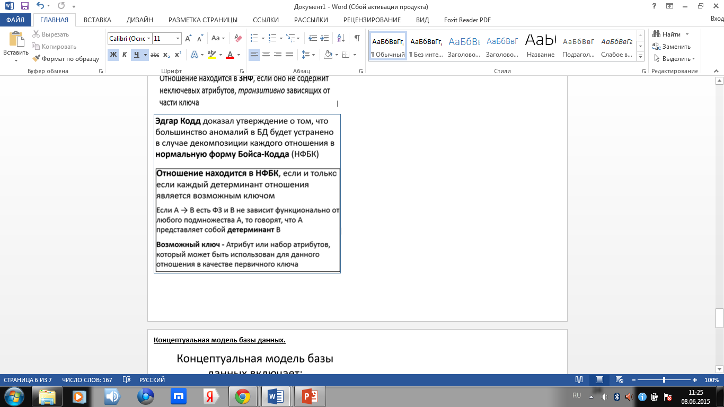Open change case (Аа) dropdown
Viewport: 724px width, 407px height.
coord(218,38)
